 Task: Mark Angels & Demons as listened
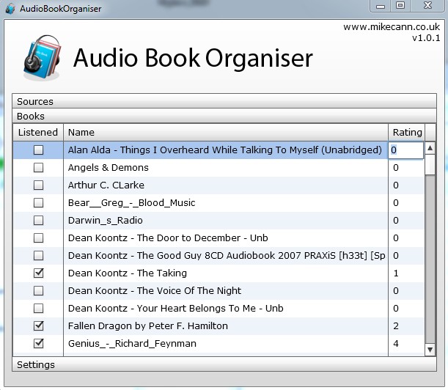(39, 168)
